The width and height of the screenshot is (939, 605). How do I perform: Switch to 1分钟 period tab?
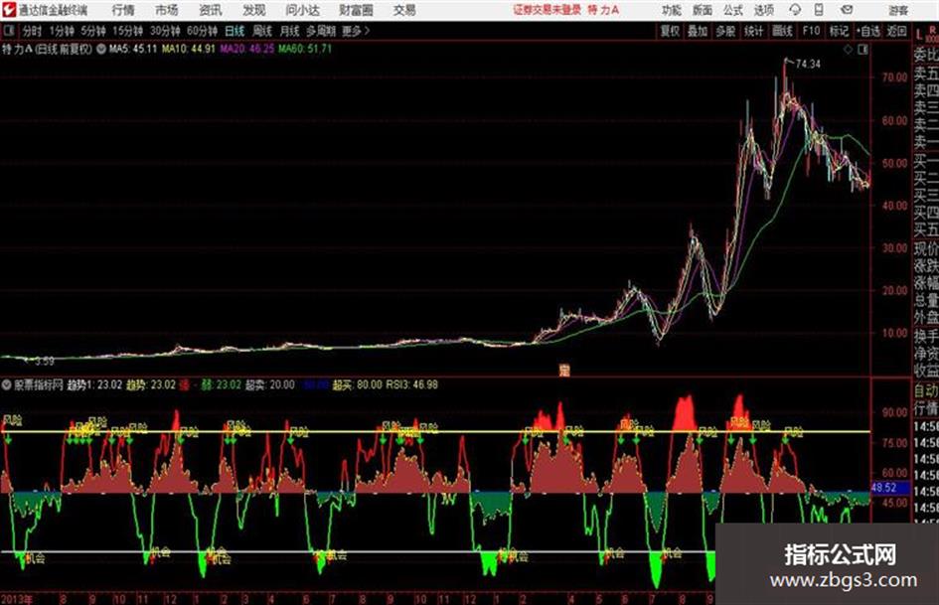[x=62, y=31]
